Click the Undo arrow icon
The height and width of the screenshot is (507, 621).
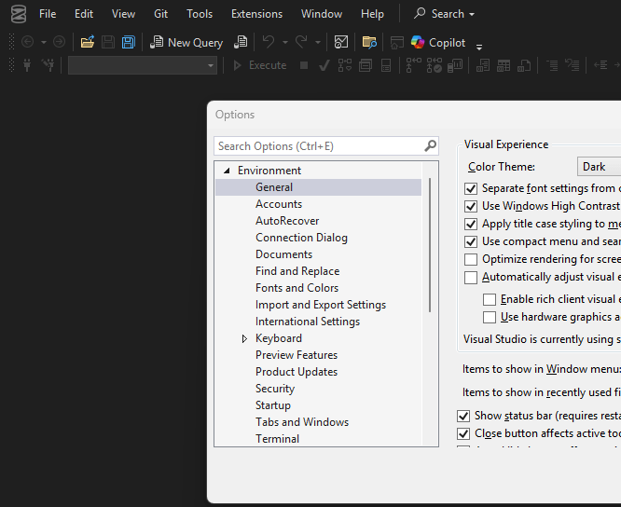click(269, 42)
